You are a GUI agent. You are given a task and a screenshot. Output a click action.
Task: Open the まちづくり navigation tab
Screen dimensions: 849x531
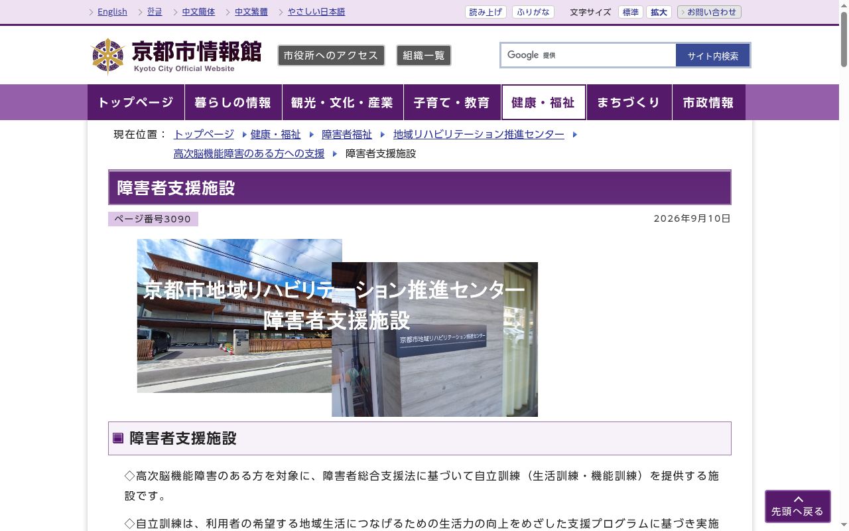pyautogui.click(x=629, y=102)
